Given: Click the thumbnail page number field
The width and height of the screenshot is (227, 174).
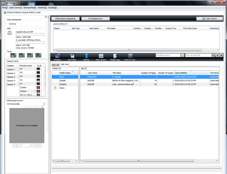Looking at the screenshot, I should tap(26, 145).
